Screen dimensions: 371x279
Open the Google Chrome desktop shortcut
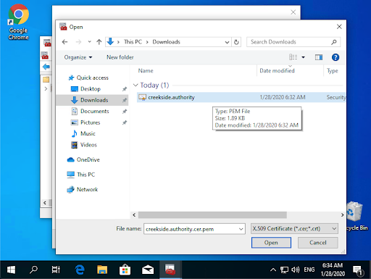(x=18, y=22)
